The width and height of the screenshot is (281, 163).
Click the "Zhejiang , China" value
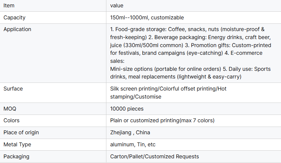pyautogui.click(x=130, y=133)
